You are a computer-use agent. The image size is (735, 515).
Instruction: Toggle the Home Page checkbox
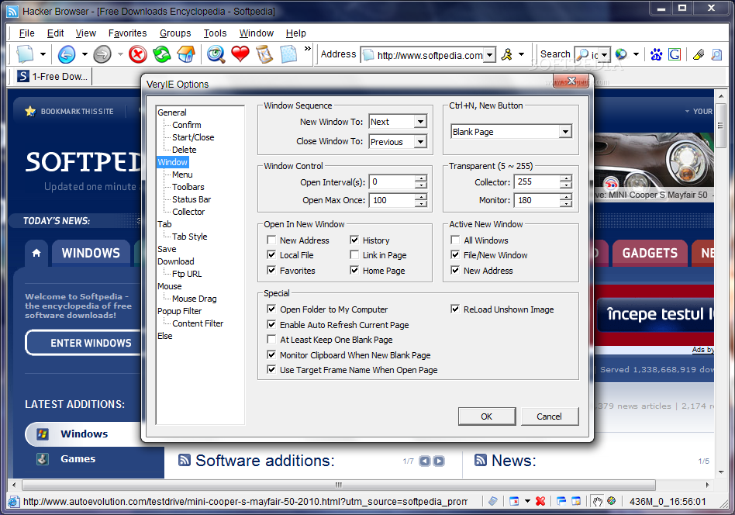pyautogui.click(x=354, y=270)
